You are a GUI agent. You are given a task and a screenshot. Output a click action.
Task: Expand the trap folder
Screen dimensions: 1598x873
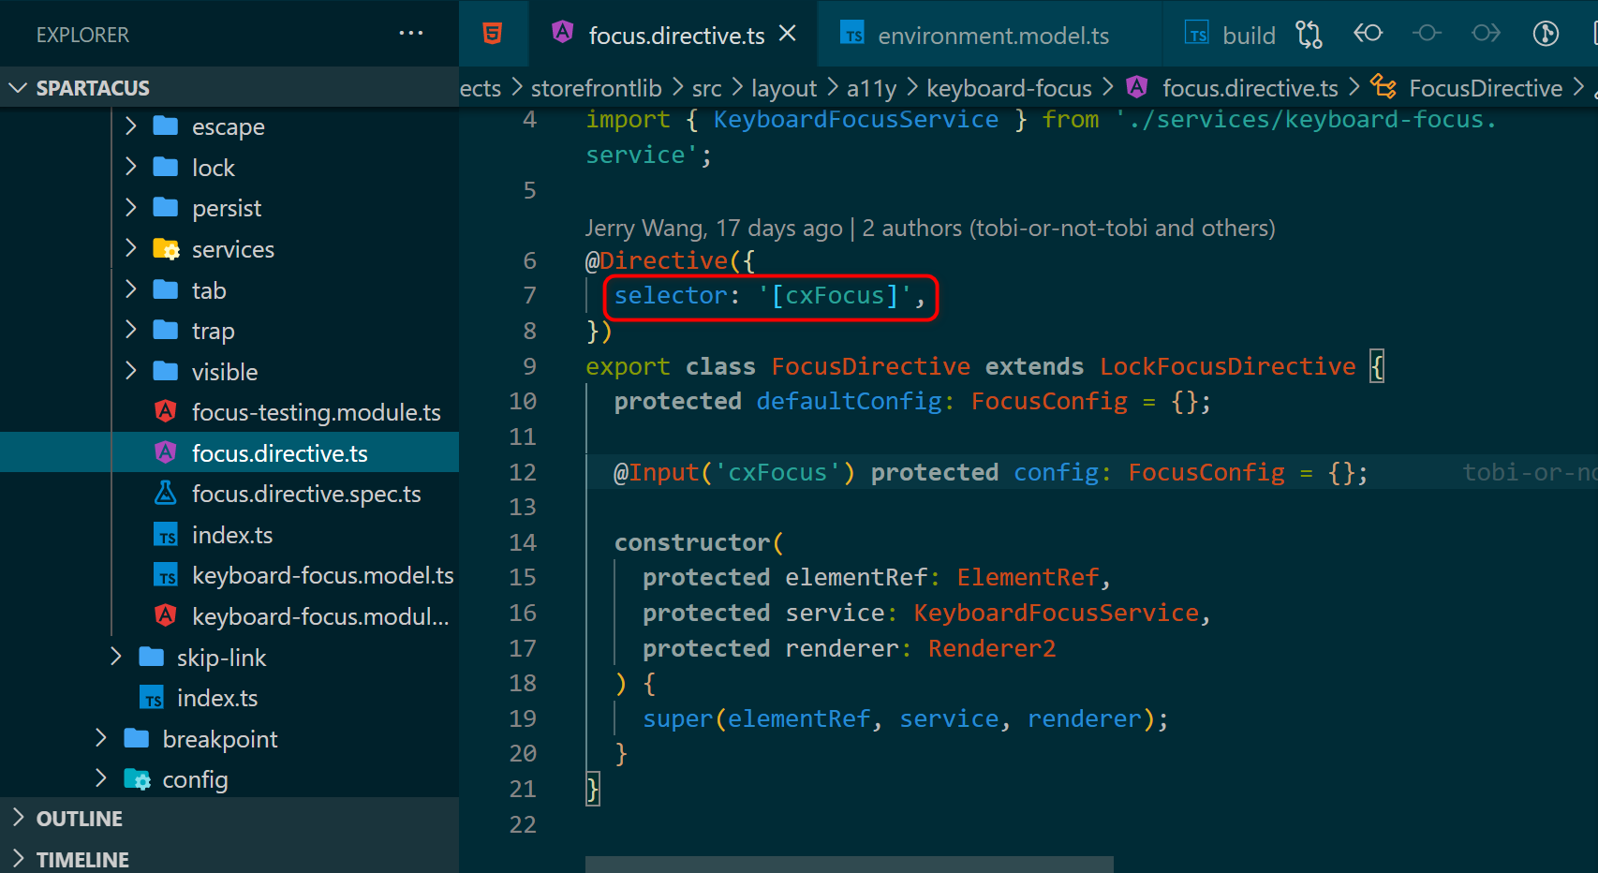pos(131,331)
